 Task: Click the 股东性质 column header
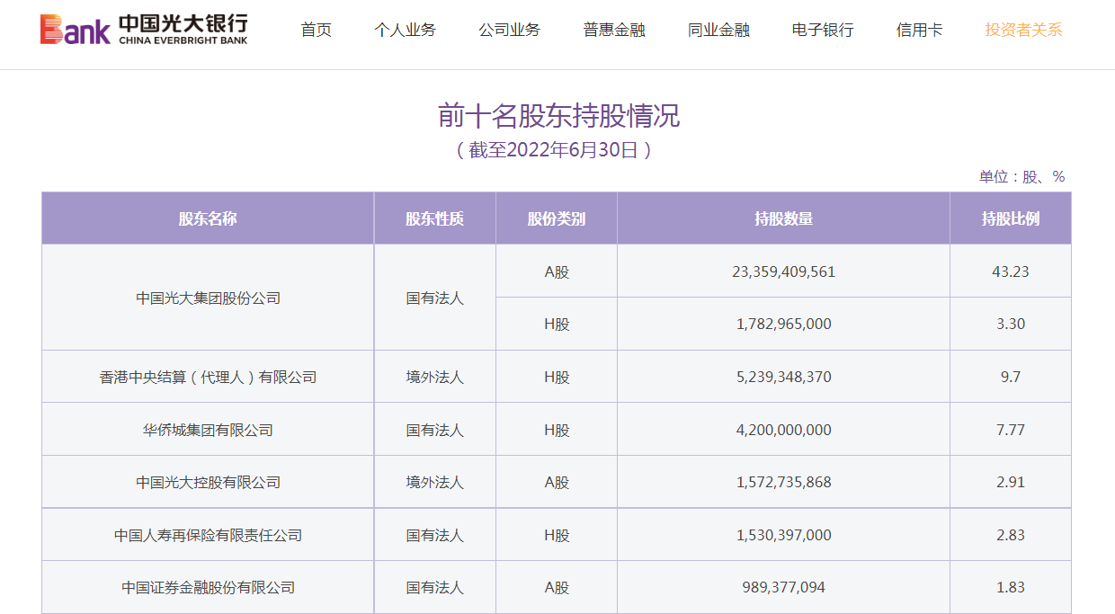coord(434,218)
